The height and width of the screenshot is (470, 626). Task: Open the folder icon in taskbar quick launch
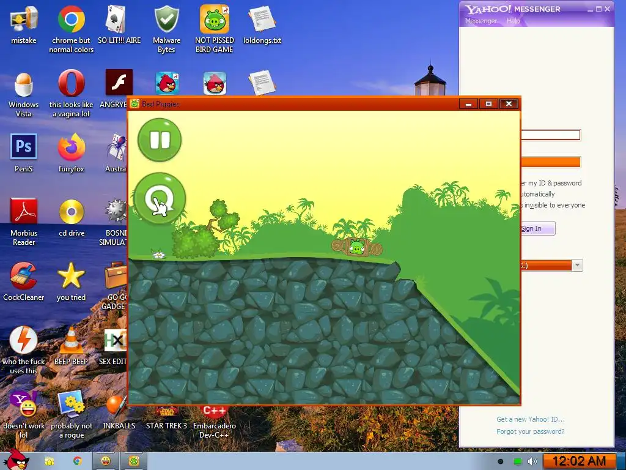coord(50,461)
